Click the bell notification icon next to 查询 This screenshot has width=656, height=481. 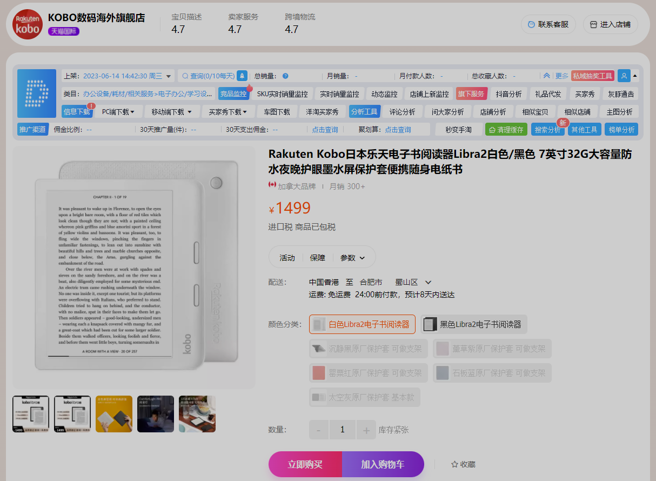[242, 76]
